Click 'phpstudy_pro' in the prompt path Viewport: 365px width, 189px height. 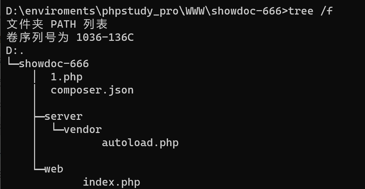coord(140,11)
